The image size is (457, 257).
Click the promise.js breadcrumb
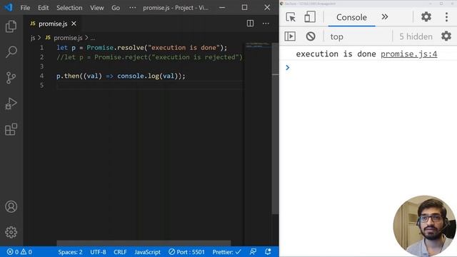[x=68, y=38]
